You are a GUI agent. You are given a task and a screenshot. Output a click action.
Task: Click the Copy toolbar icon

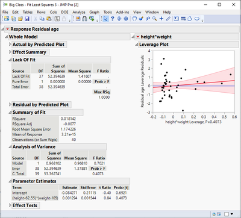pos(42,19)
